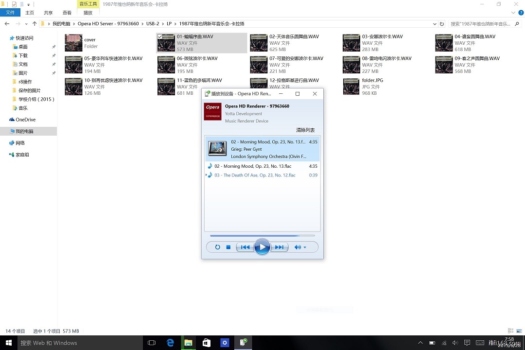The height and width of the screenshot is (350, 525).
Task: Expand the address bar history dropdown
Action: coord(435,24)
